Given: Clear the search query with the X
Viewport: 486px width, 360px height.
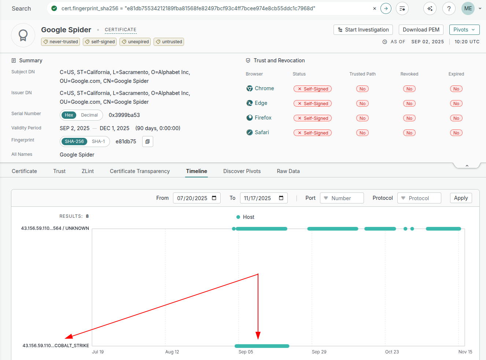Looking at the screenshot, I should pos(374,8).
